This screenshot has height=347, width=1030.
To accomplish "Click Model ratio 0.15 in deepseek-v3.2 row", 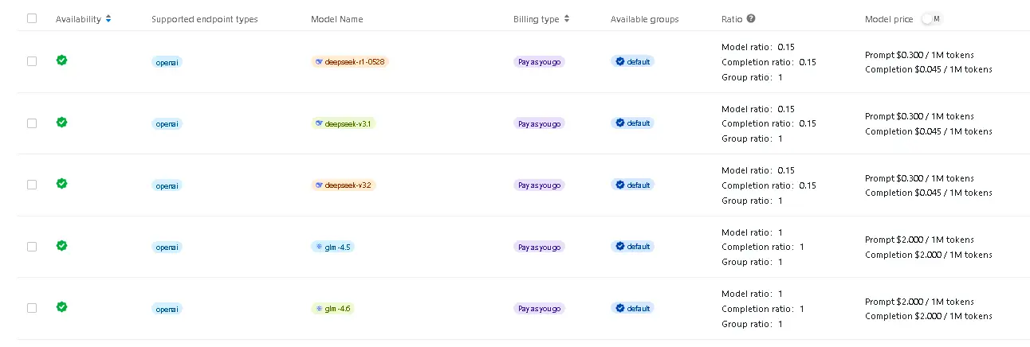I will point(758,170).
